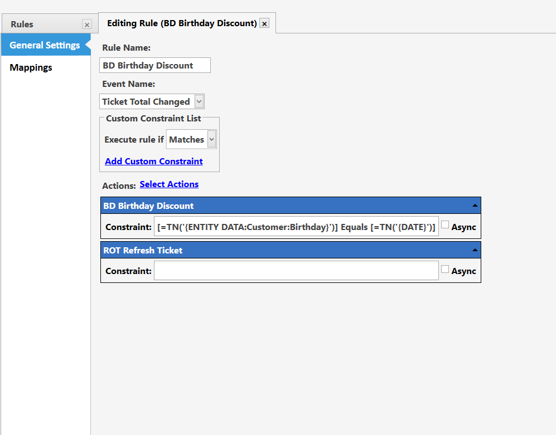This screenshot has height=435, width=556.
Task: Select the ROT Refresh Ticket action header
Action: click(291, 250)
